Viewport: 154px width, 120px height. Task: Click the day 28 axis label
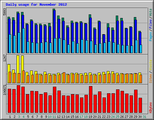point(131,117)
